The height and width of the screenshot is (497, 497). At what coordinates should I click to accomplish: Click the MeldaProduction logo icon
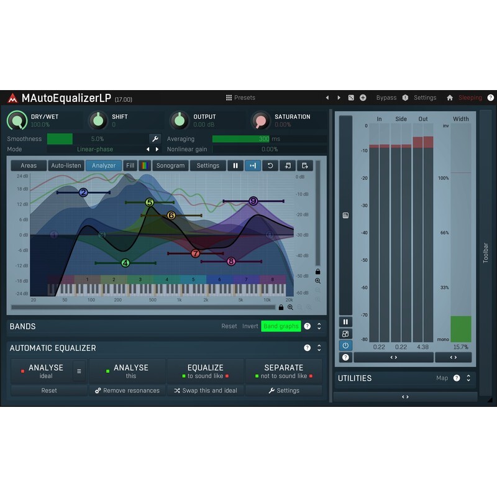click(12, 98)
